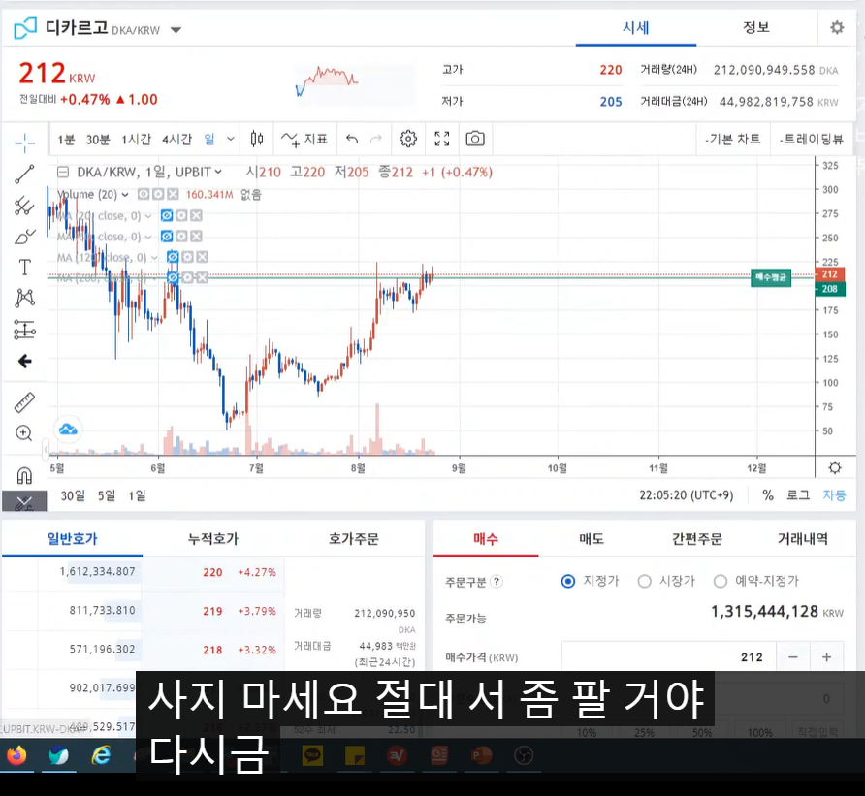Undo the last chart action
865x796 pixels.
pos(352,139)
